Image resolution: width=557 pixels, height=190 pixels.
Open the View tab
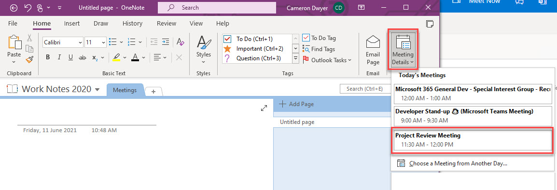point(196,24)
